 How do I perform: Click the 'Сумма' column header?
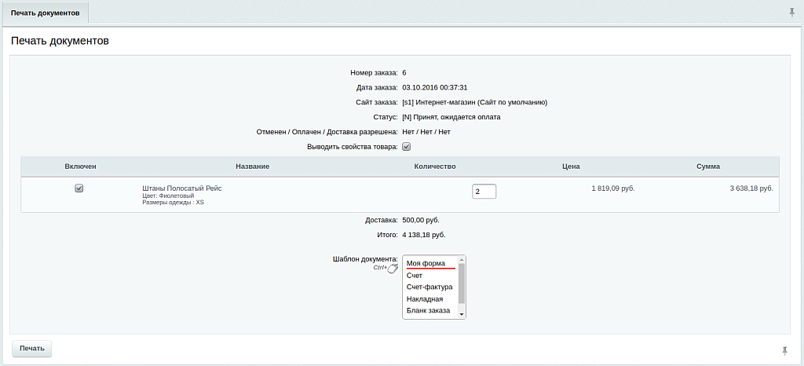pyautogui.click(x=707, y=167)
